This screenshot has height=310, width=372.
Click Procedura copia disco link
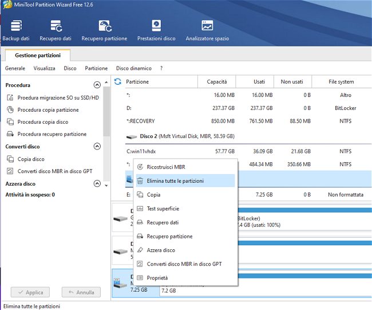click(43, 122)
